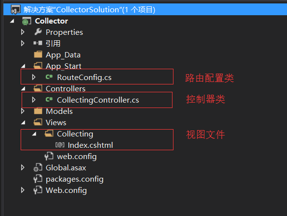Screen dimensions: 287x216
Task: Click the Global.asax file gear icon
Action: 38,167
